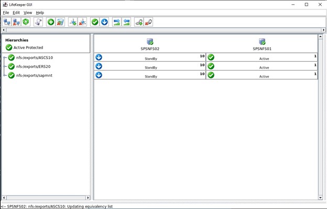Click priority 1 in the sapmnt Active cell

click(x=315, y=74)
